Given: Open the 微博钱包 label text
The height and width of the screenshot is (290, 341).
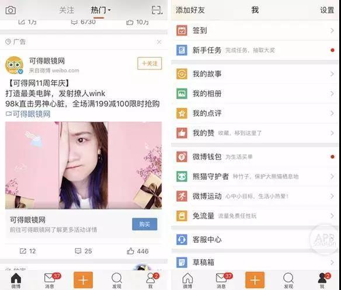Looking at the screenshot, I should pyautogui.click(x=207, y=157).
